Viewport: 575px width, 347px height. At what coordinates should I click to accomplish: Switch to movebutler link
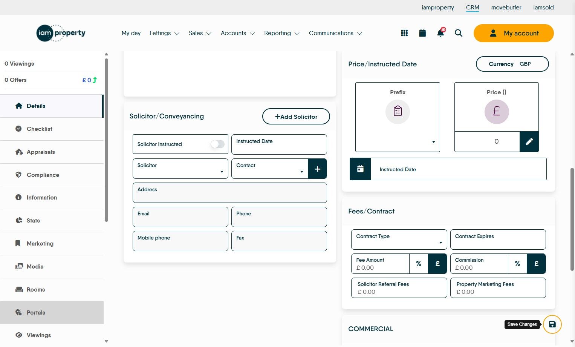click(506, 8)
